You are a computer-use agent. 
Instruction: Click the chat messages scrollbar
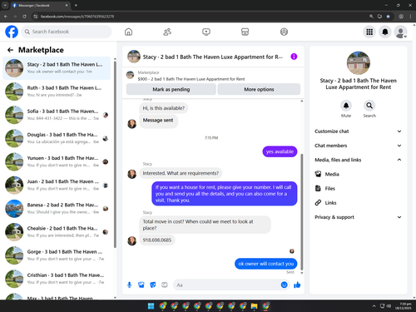302,212
